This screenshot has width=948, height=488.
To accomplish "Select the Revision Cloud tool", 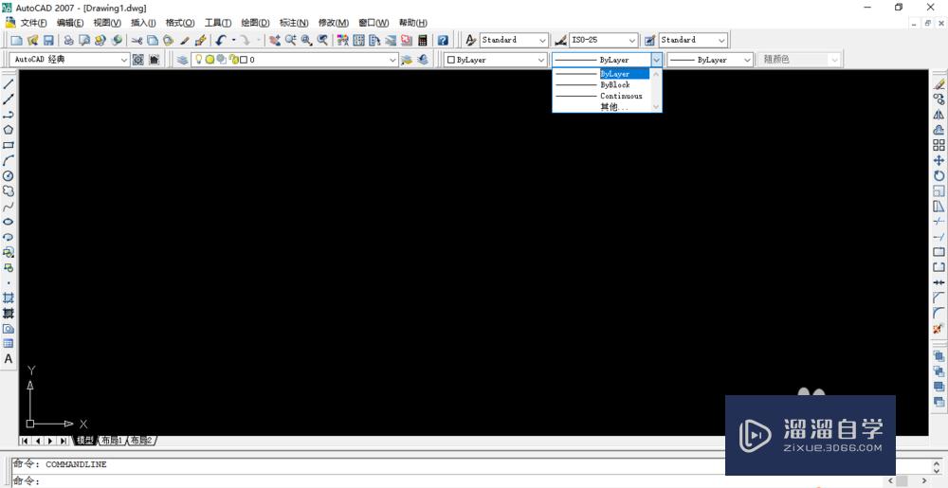I will [9, 190].
